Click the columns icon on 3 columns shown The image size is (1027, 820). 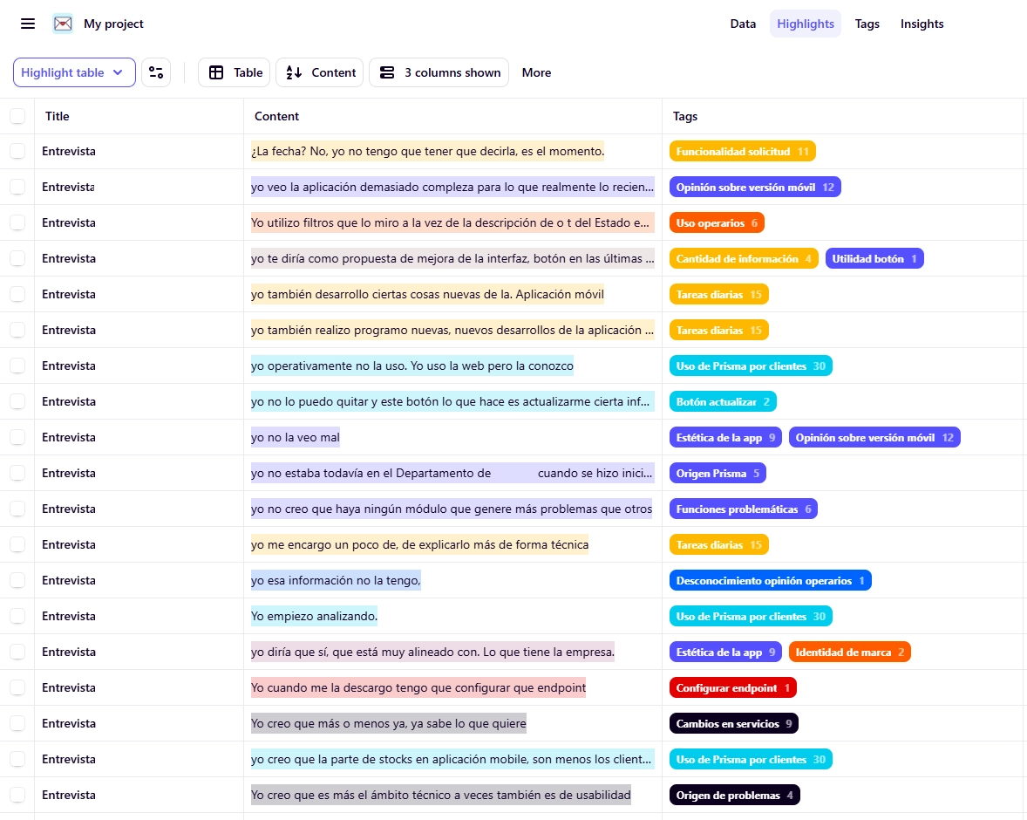pyautogui.click(x=387, y=72)
